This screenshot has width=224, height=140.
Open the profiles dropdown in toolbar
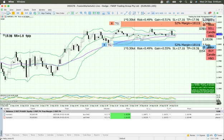9,13
